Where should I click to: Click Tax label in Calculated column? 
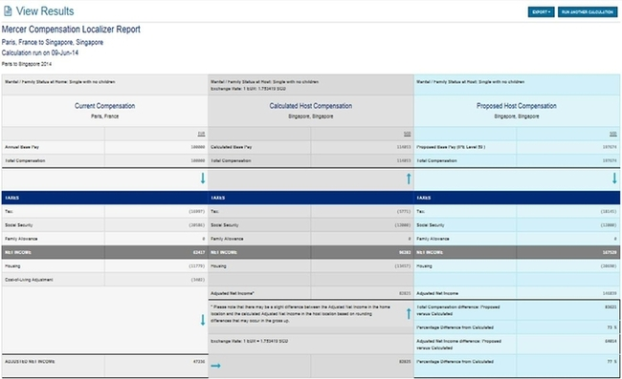click(x=214, y=211)
